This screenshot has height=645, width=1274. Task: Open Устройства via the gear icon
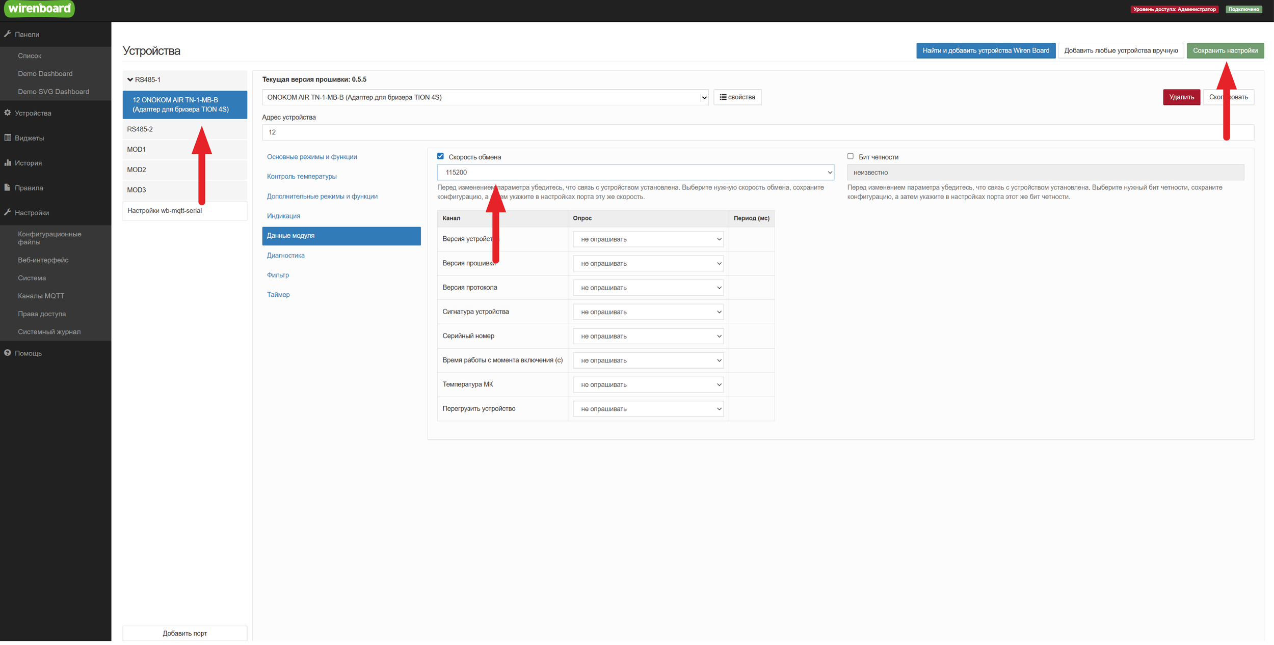coord(8,113)
